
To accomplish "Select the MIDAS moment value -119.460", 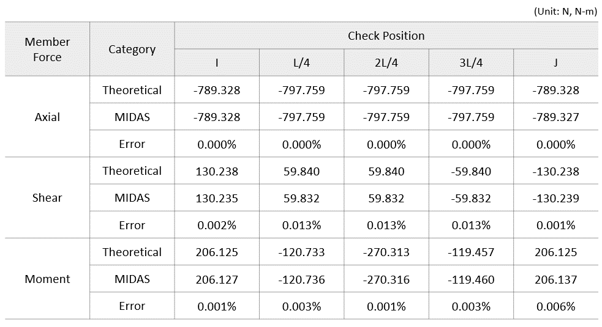I will (470, 279).
